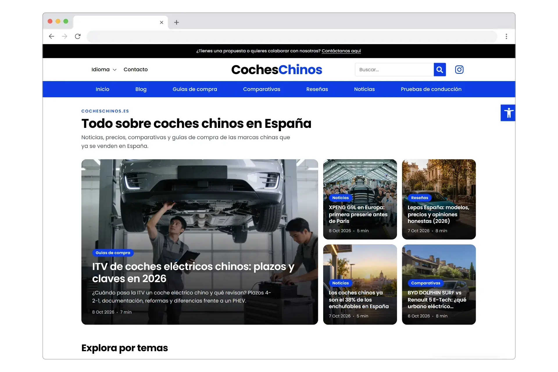This screenshot has width=558, height=372.
Task: Go to Inicio in the navigation bar
Action: tap(103, 89)
